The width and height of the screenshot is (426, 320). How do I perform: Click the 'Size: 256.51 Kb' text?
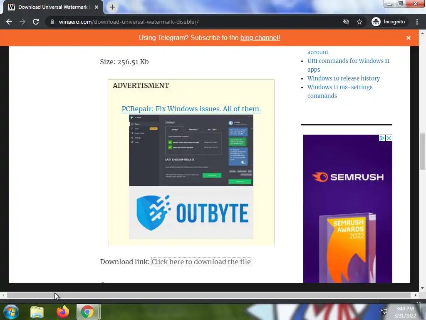tap(124, 62)
